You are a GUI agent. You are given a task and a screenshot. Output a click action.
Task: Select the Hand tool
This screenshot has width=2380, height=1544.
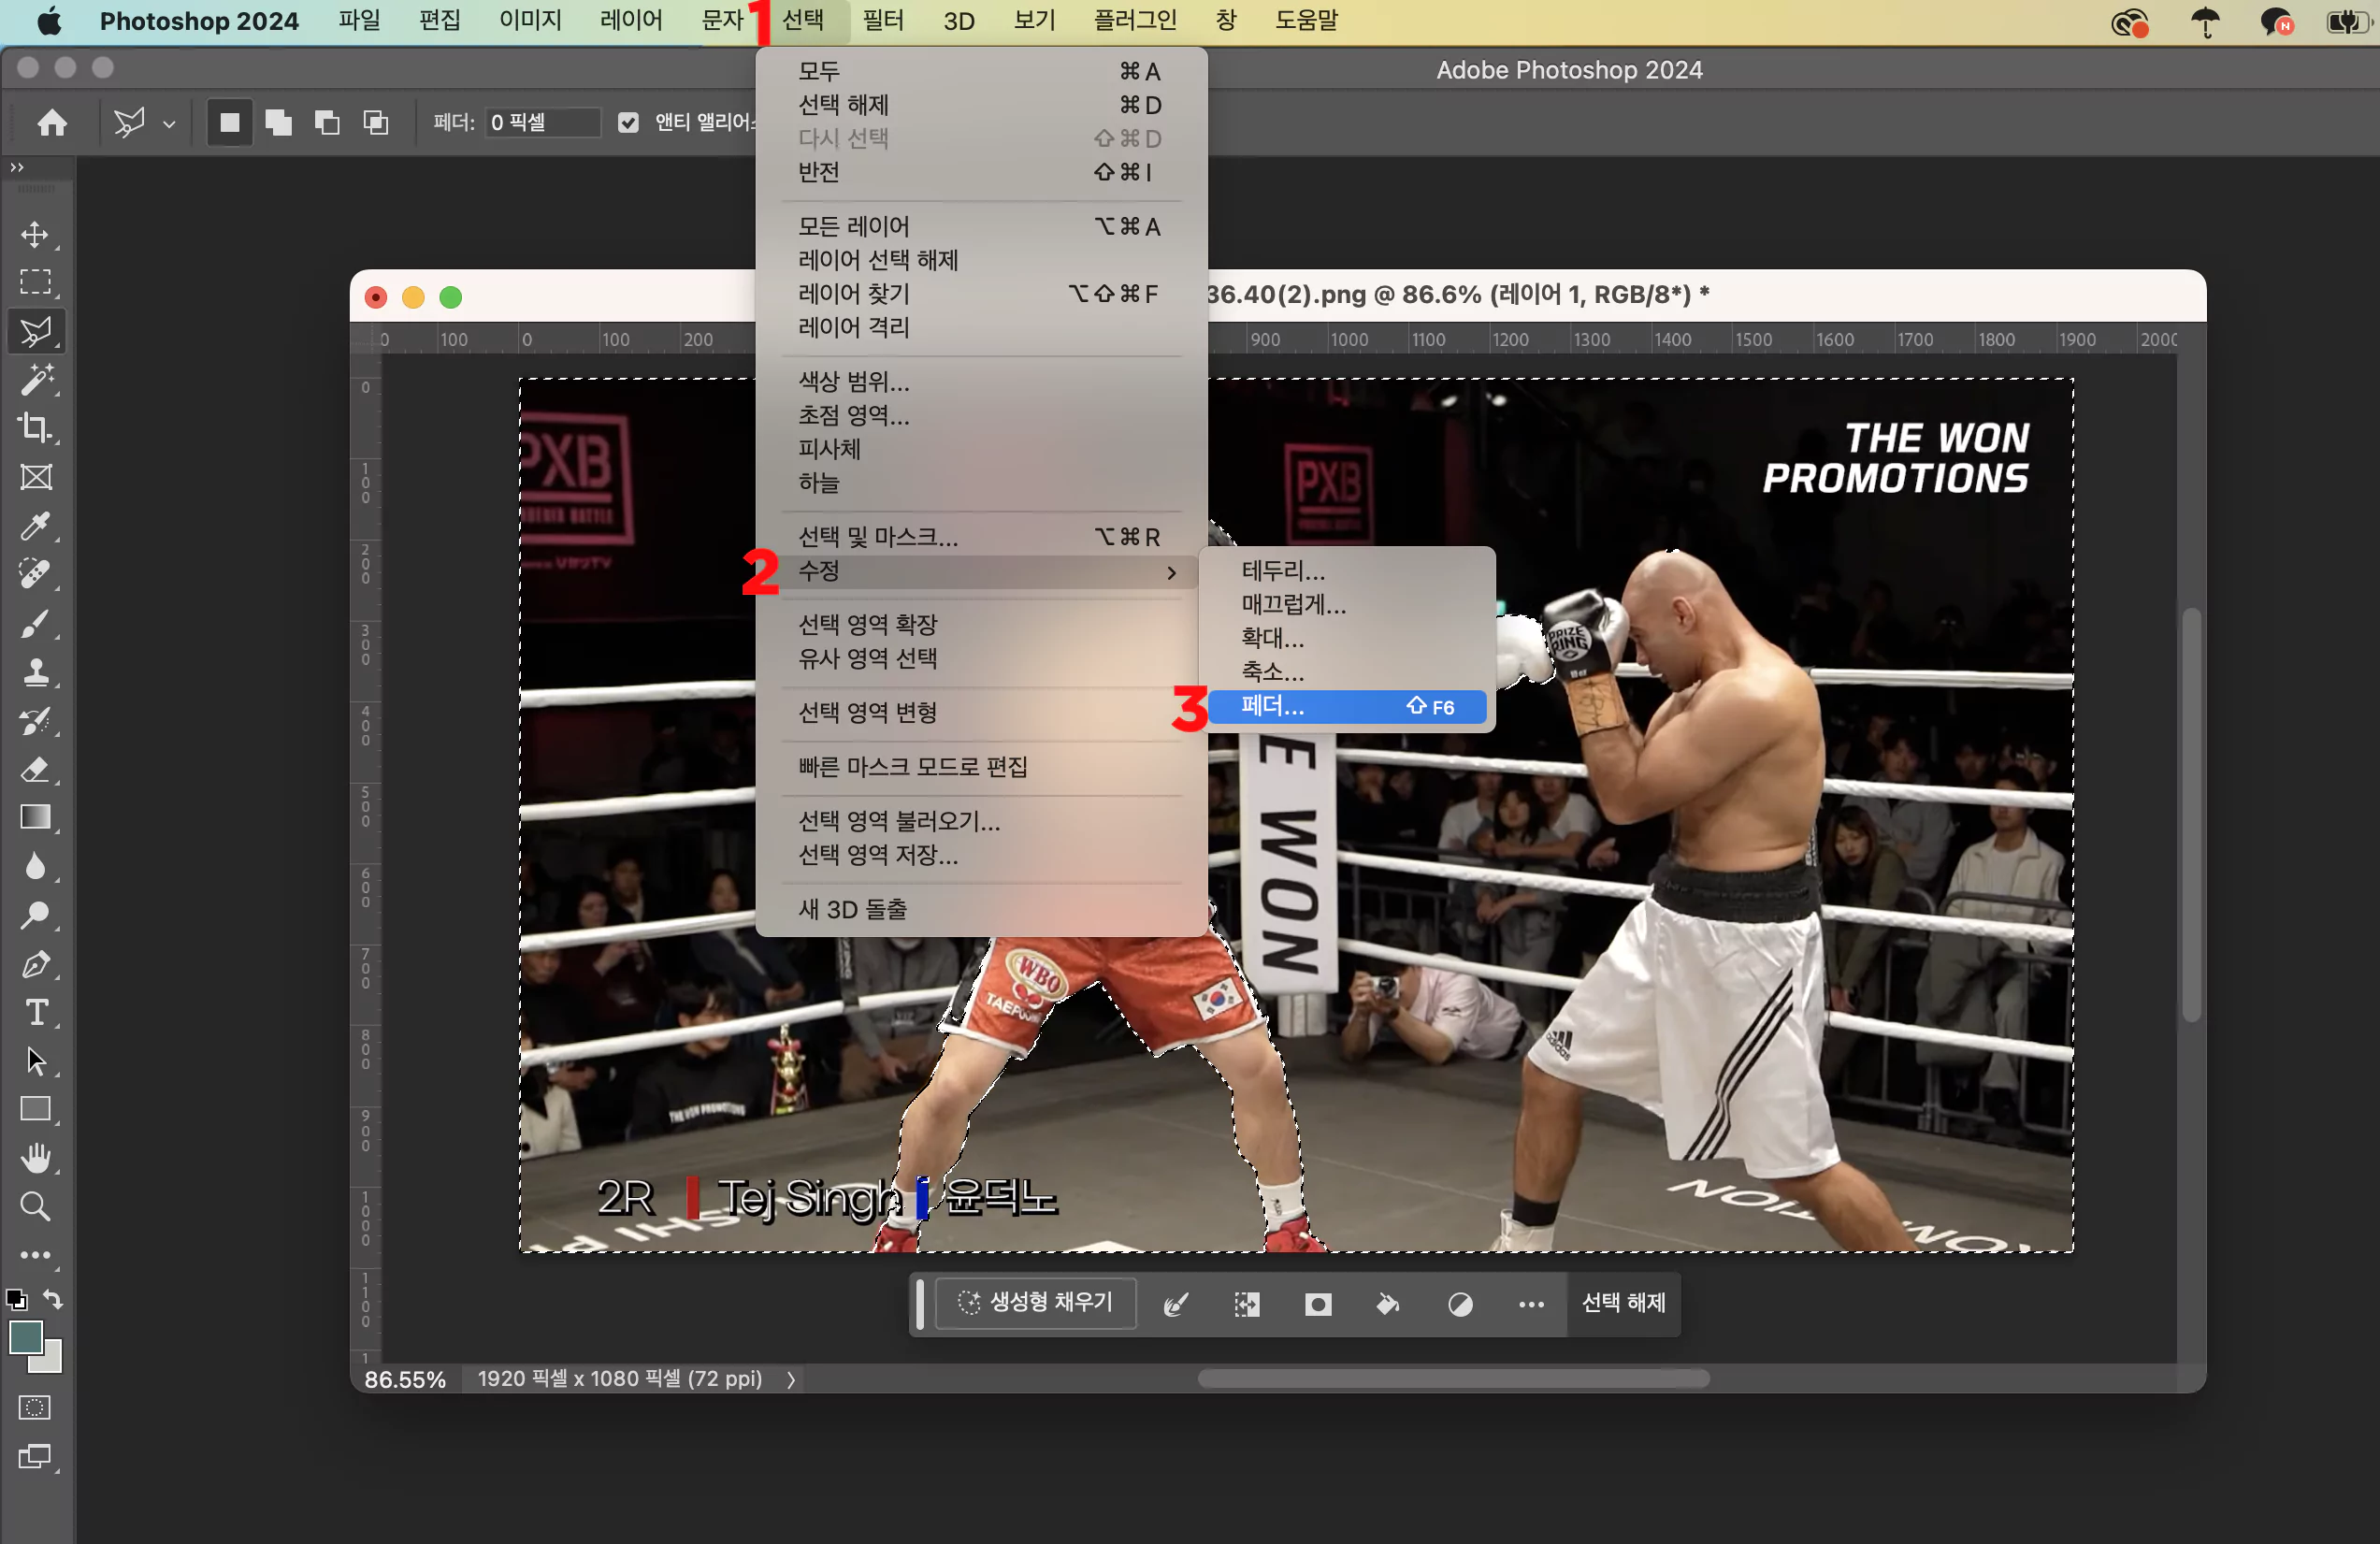(x=36, y=1158)
